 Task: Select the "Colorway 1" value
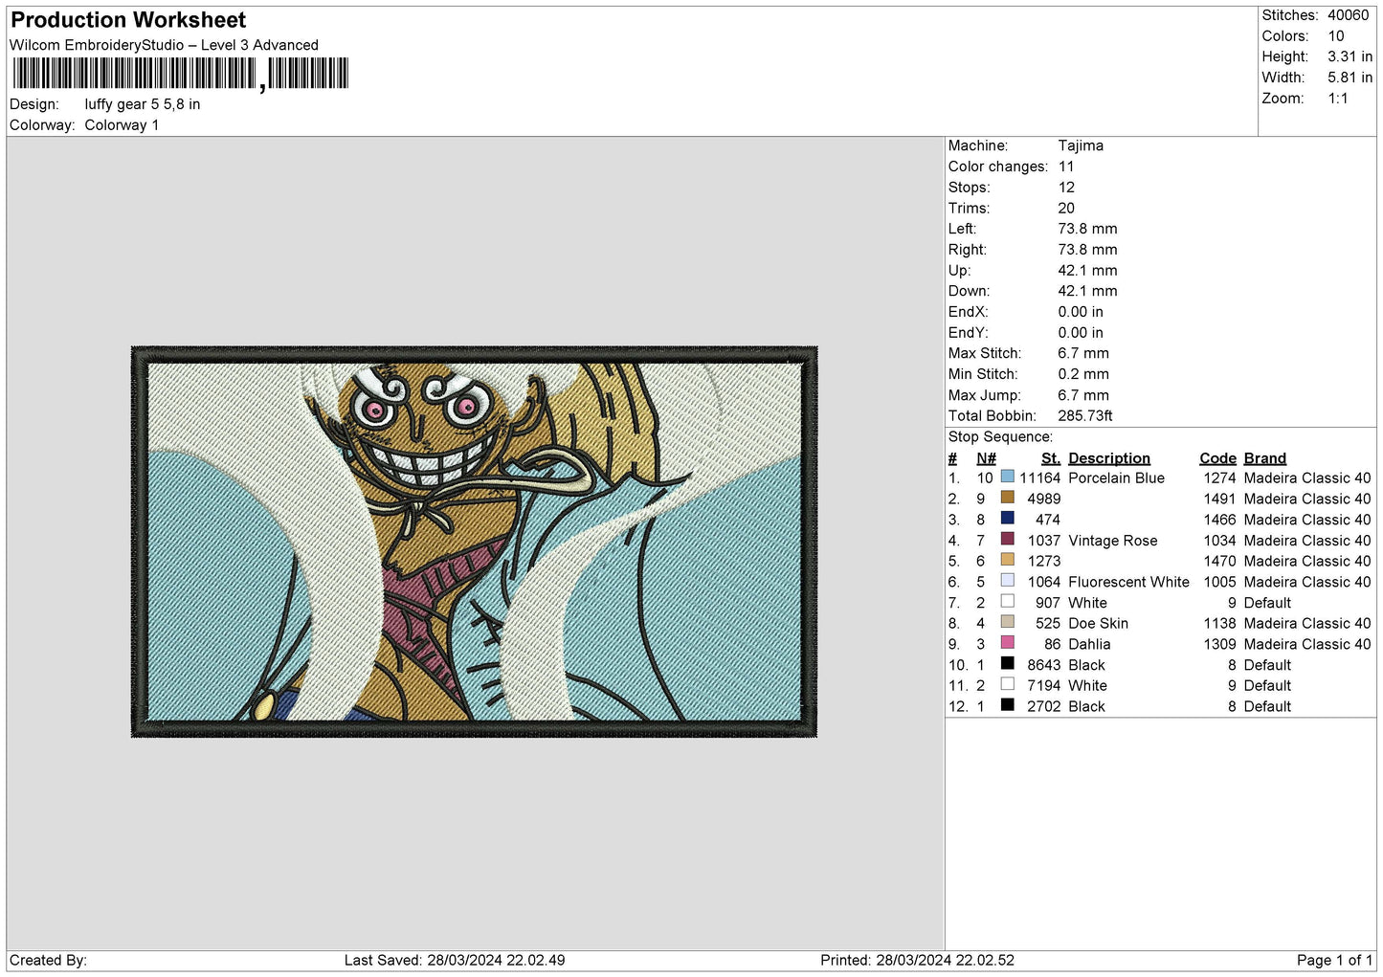[122, 125]
